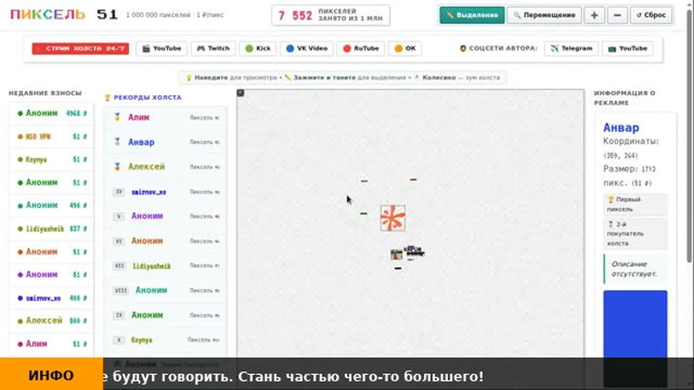Click the bronze medal icon beside Алексей

[x=117, y=167]
